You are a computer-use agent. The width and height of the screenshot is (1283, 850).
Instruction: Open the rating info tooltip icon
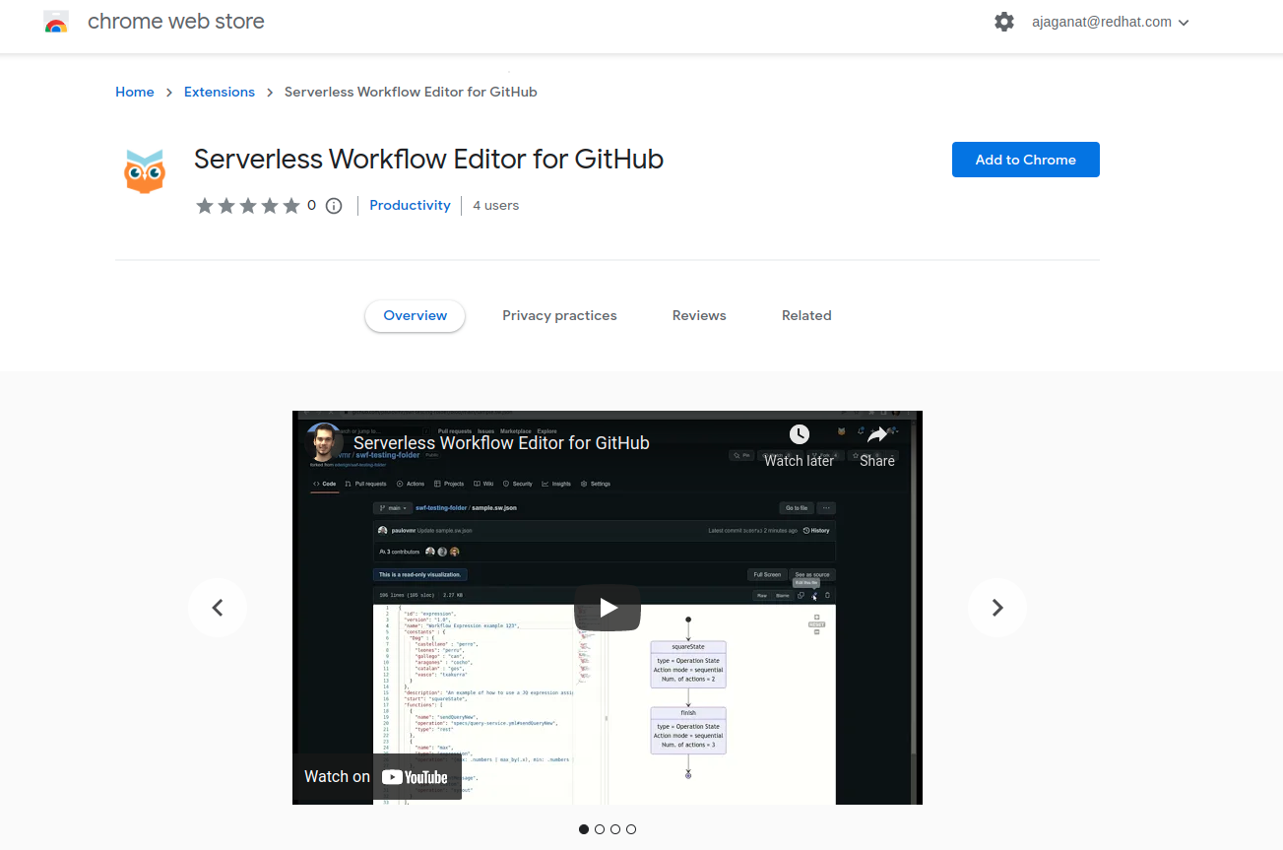pyautogui.click(x=333, y=206)
